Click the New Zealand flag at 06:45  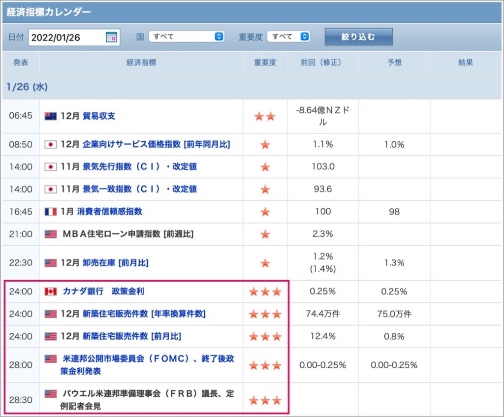point(51,116)
